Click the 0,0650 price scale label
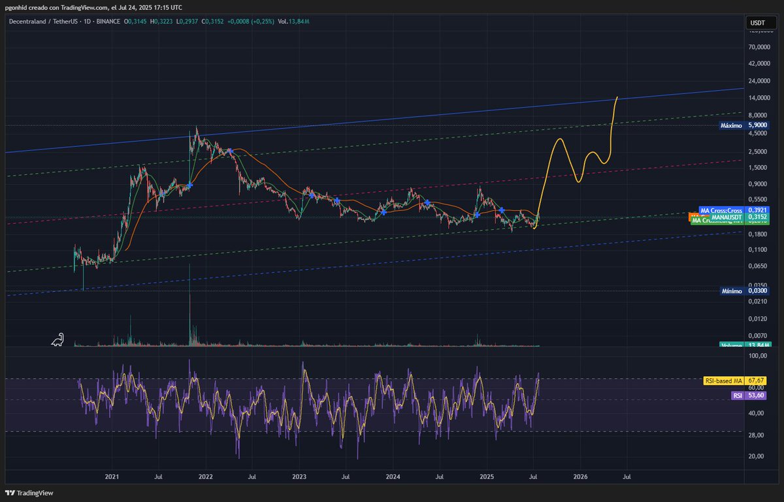Viewport: 784px width, 502px height. point(757,266)
